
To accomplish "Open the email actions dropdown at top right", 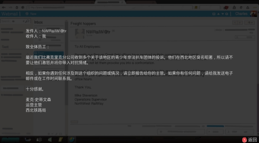I will tap(250, 23).
